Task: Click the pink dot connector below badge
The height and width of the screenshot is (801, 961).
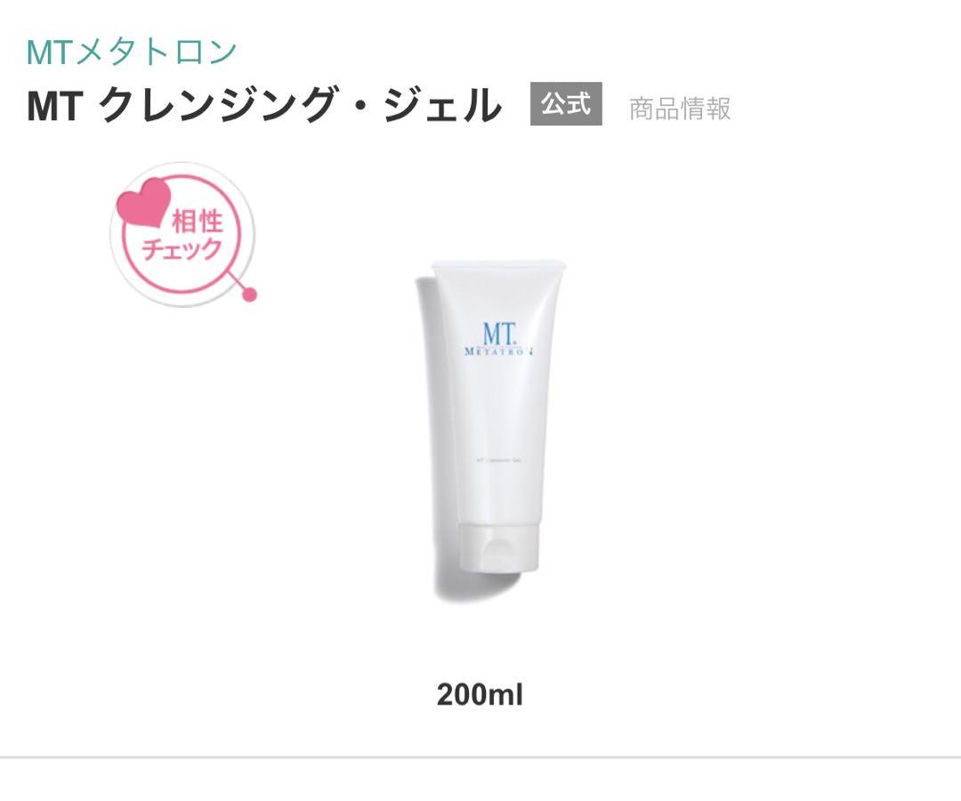Action: coord(249,295)
